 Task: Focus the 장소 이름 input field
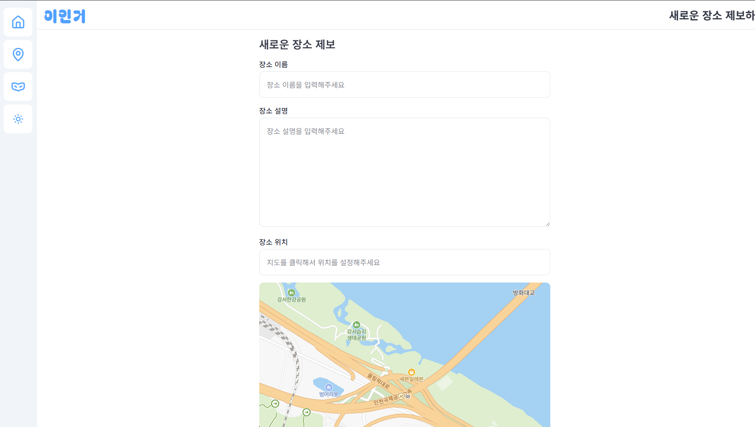(x=404, y=84)
